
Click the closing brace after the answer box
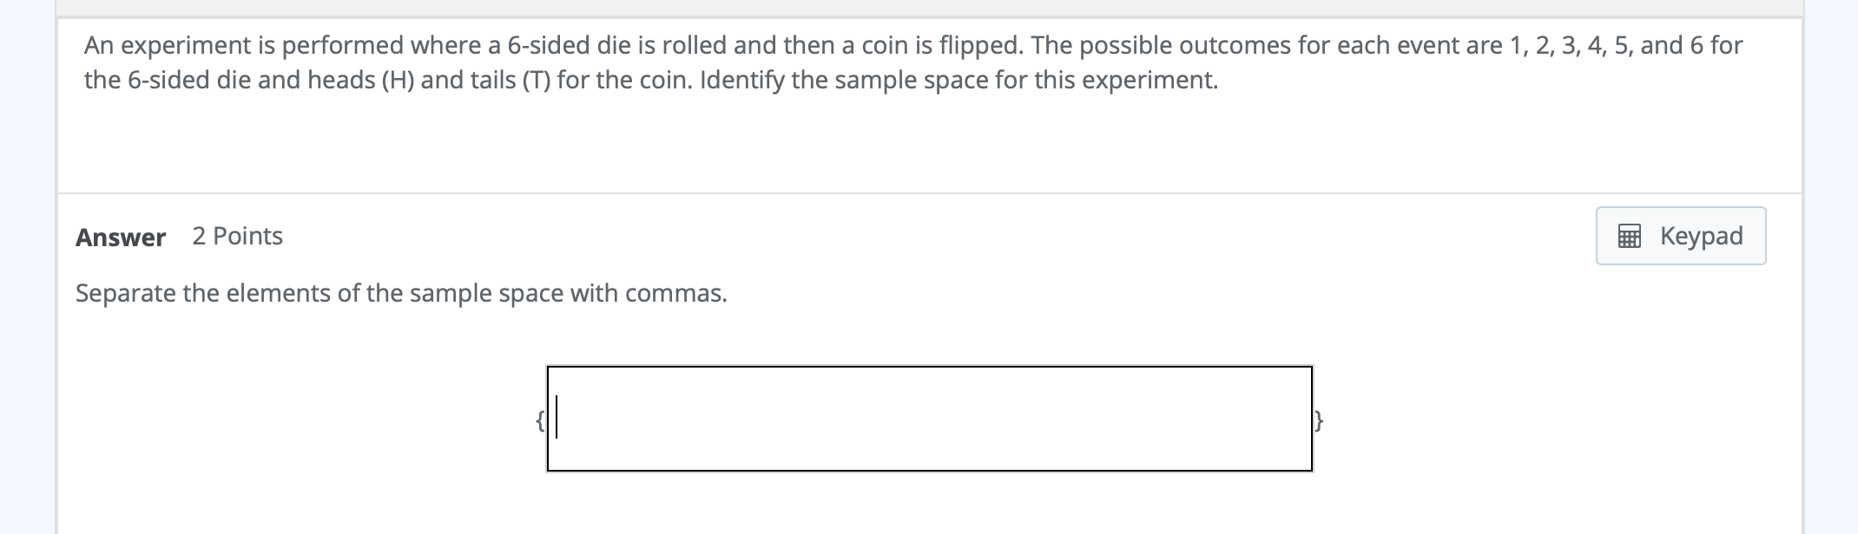click(x=1318, y=420)
